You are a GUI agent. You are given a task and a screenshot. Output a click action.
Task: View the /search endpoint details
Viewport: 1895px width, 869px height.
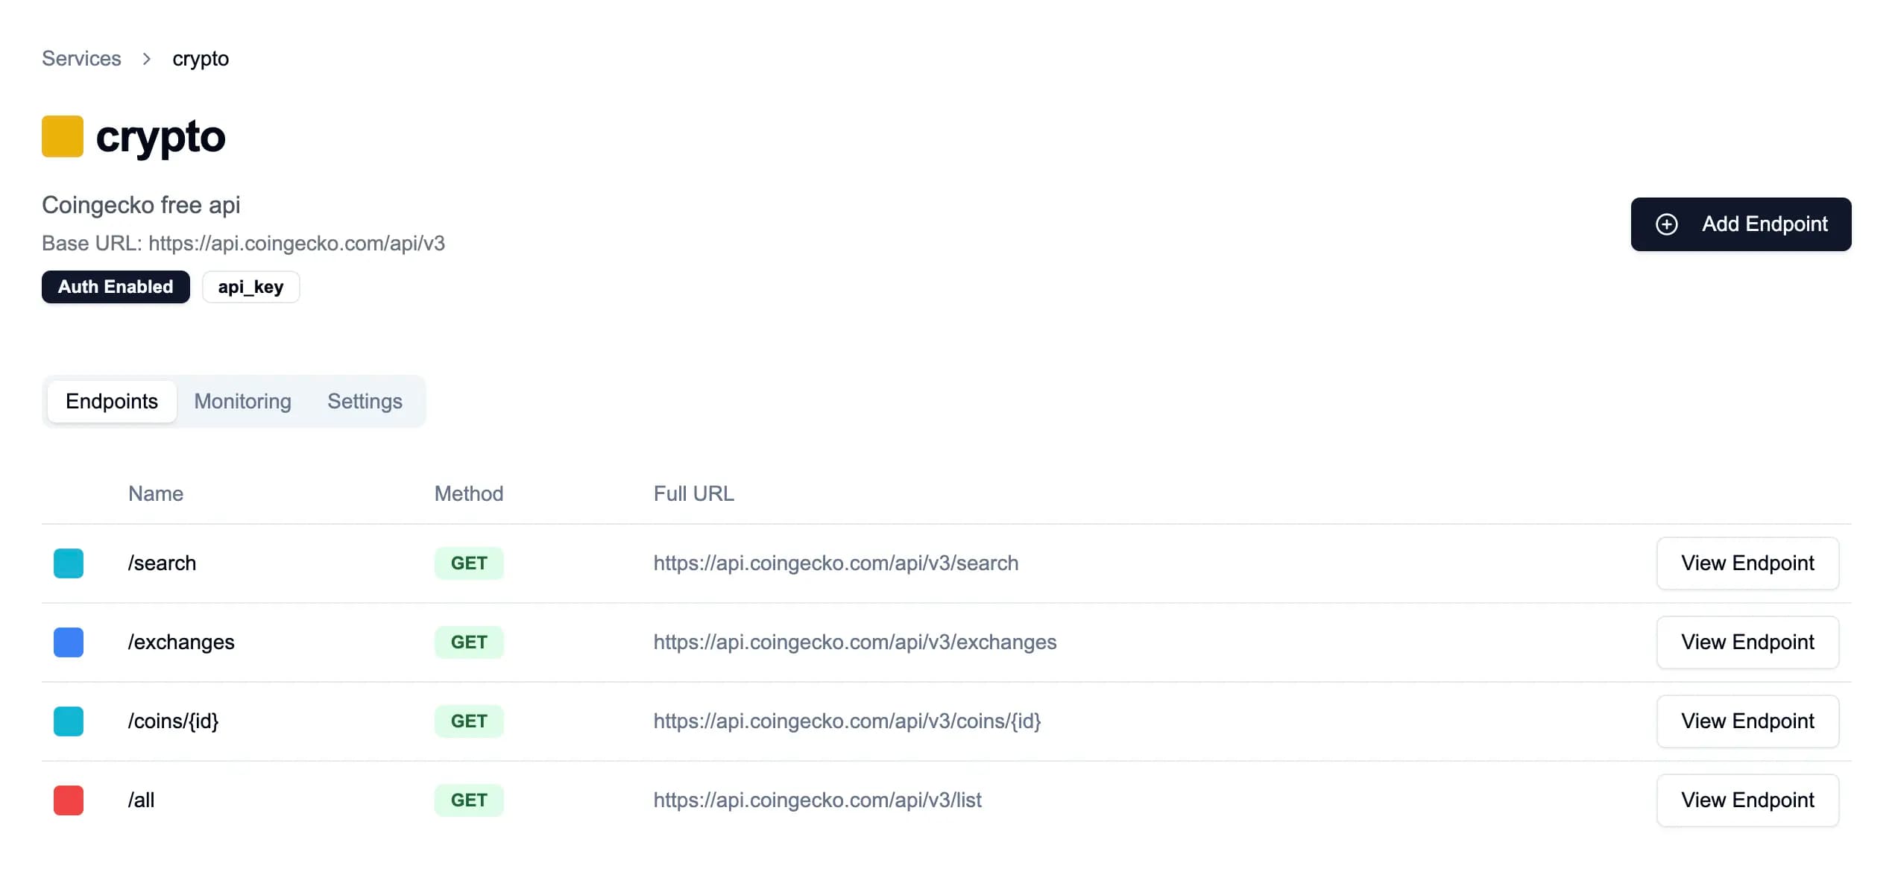point(1747,563)
